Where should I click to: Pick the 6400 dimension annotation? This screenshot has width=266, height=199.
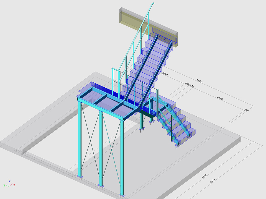[x=204, y=176]
